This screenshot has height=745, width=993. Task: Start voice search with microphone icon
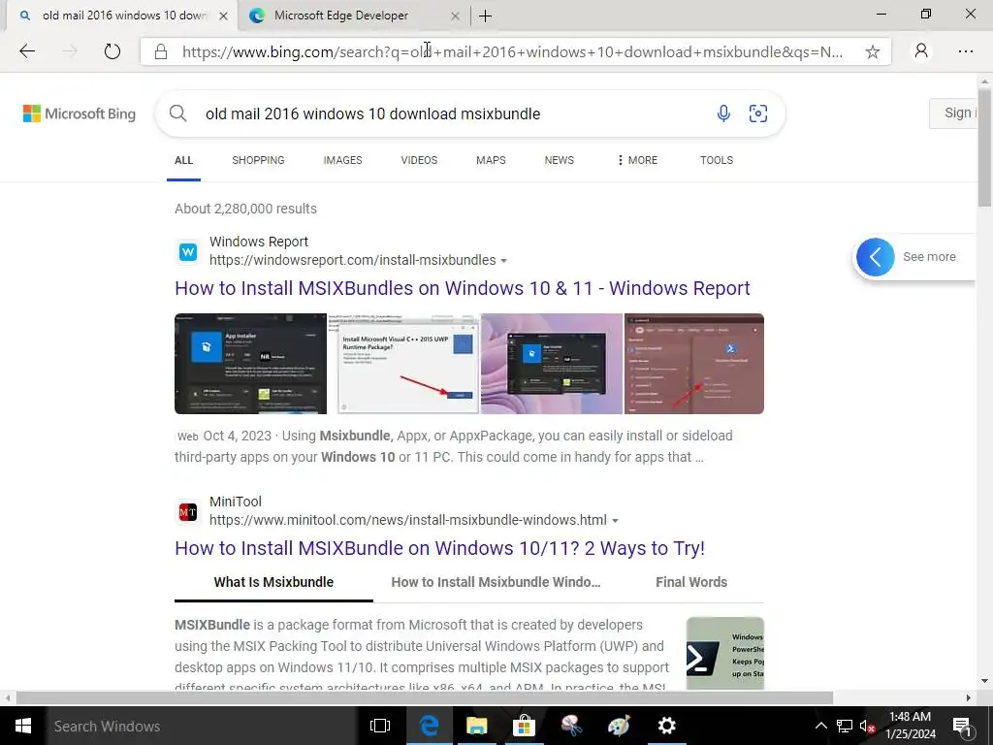[723, 113]
